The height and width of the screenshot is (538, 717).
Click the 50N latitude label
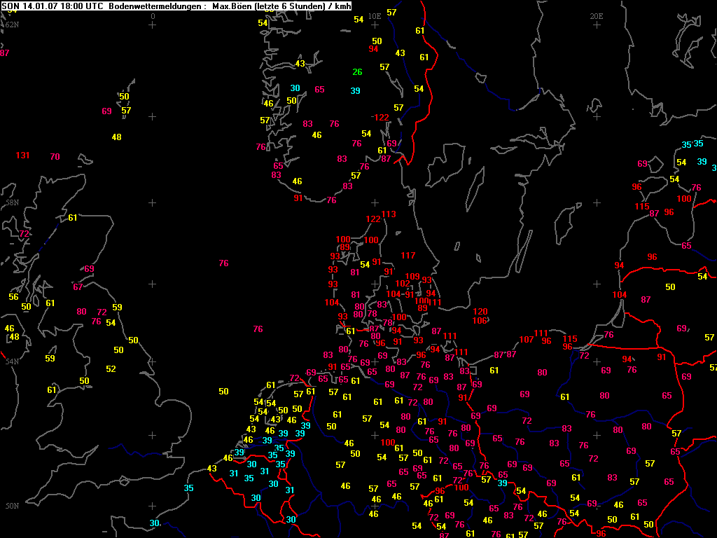point(11,506)
